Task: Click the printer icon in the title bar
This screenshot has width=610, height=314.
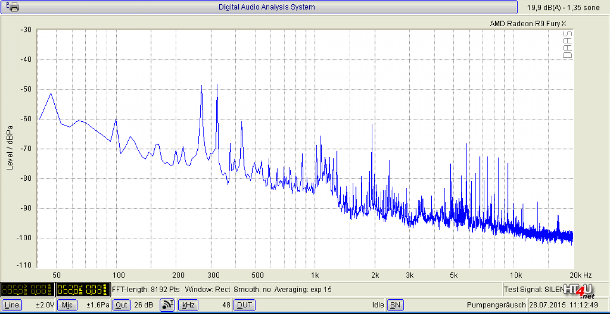Action: (13, 7)
